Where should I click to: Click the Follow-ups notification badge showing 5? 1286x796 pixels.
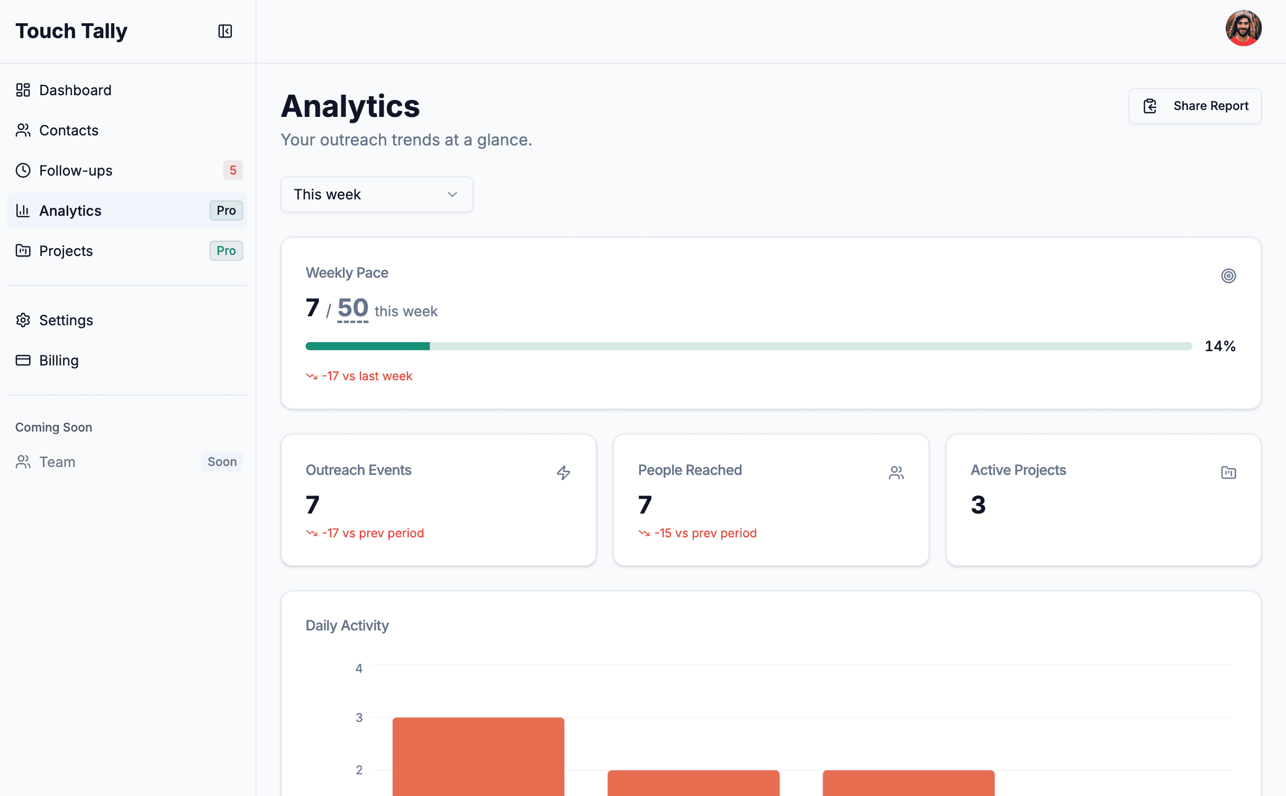point(233,170)
